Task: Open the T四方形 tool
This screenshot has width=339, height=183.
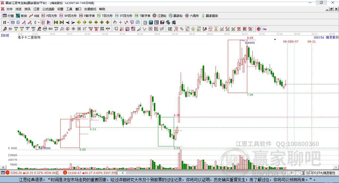Action: tap(105, 16)
